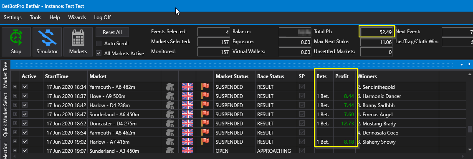This screenshot has height=159, width=473.
Task: Open the Simulator mode button
Action: click(x=47, y=42)
